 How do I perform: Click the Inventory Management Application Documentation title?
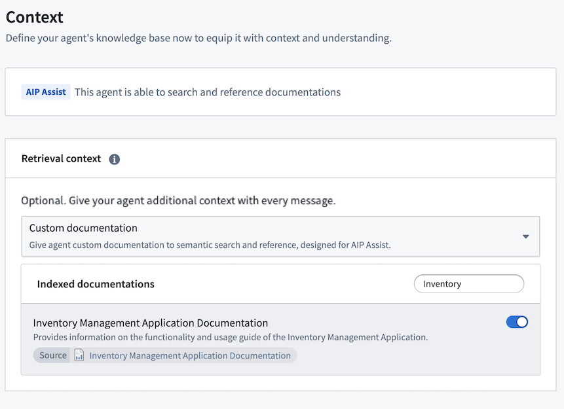pos(151,323)
